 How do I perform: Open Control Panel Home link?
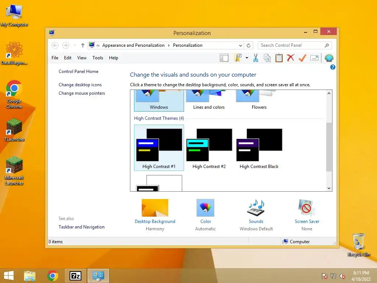coord(78,71)
